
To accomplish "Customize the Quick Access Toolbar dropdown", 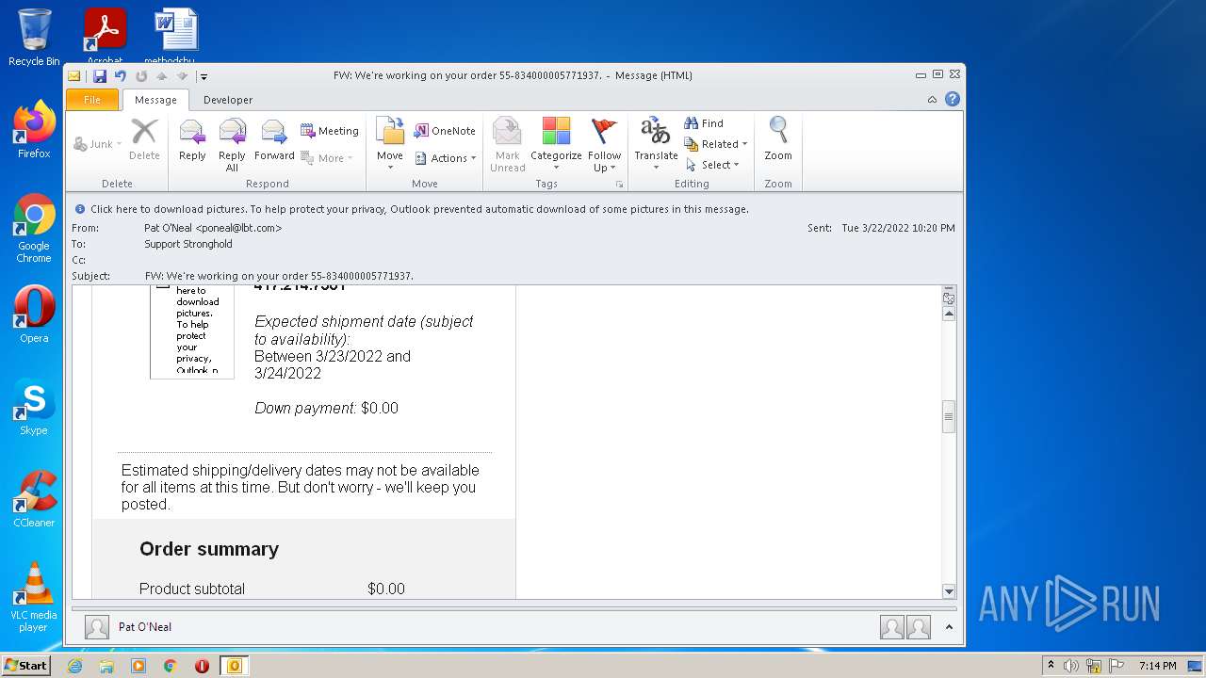I will point(204,76).
